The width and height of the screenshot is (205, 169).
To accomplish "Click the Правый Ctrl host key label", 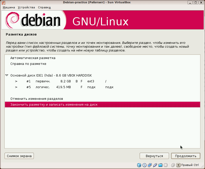I will [190, 165].
